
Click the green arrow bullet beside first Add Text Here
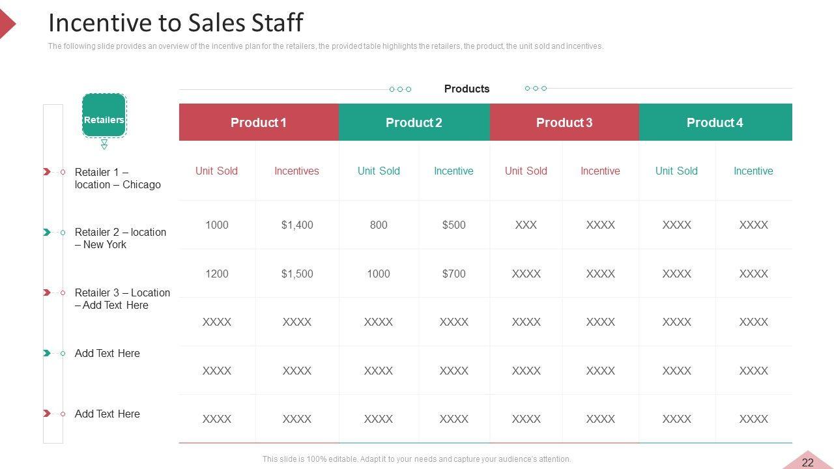tap(47, 353)
